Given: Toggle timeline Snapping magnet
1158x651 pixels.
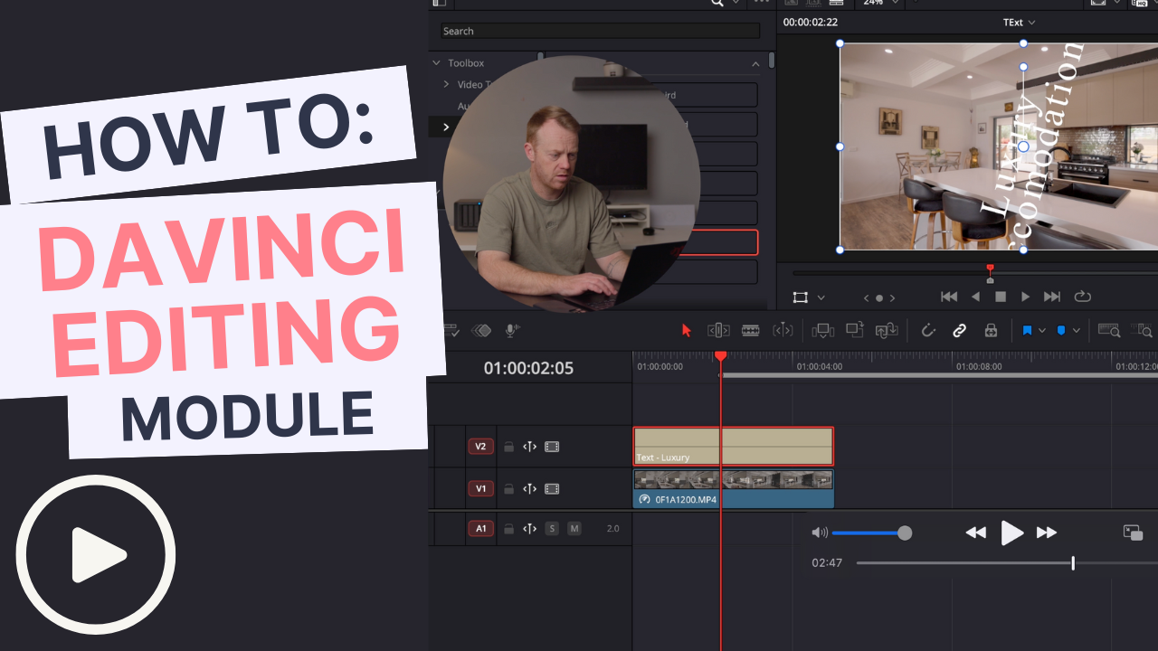Looking at the screenshot, I should click(927, 331).
